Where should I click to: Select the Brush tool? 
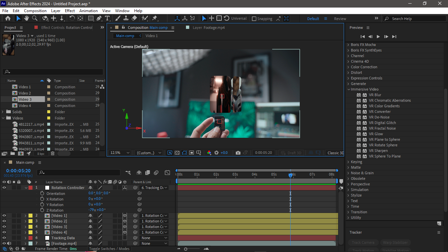tap(118, 18)
